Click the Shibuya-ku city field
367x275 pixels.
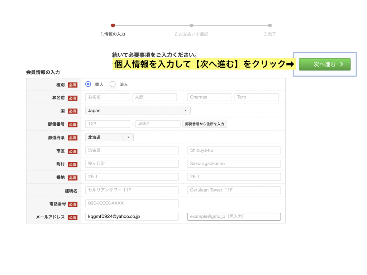(234, 150)
